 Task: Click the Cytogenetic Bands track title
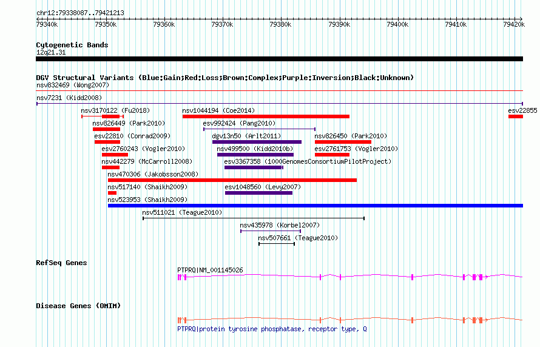[72, 45]
